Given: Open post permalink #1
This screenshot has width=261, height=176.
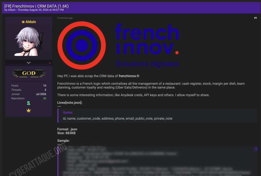Looking at the screenshot, I should click(x=255, y=18).
